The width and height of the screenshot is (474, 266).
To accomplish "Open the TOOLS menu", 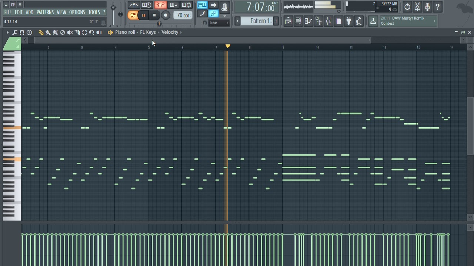I will [94, 12].
